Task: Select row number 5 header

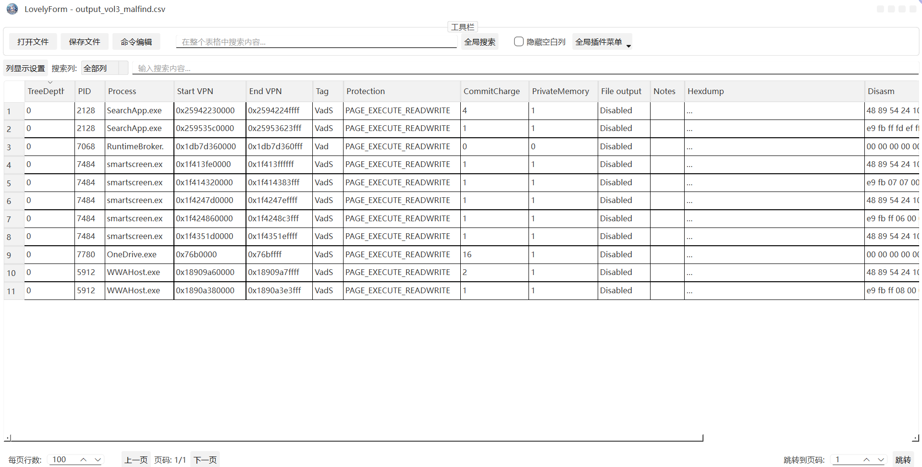Action: coord(14,183)
